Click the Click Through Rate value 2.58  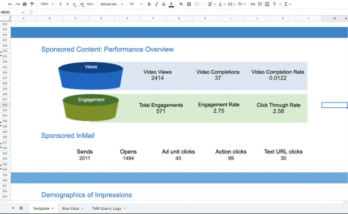pos(278,111)
